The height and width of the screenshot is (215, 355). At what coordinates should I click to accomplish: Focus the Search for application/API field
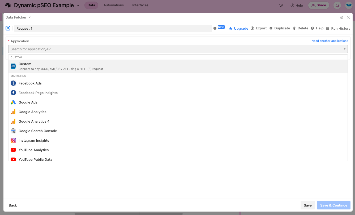(x=178, y=49)
